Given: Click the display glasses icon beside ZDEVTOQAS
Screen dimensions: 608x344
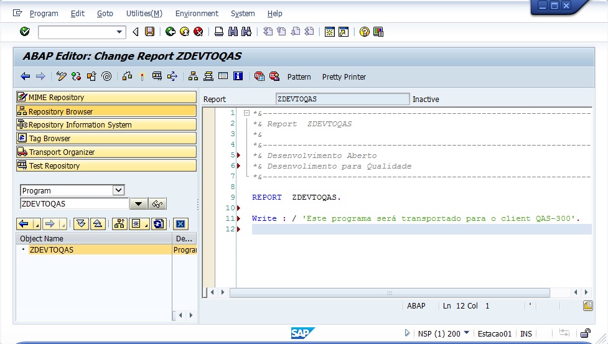Looking at the screenshot, I should (158, 204).
